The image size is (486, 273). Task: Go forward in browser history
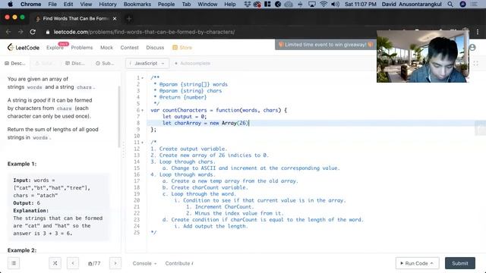click(21, 32)
